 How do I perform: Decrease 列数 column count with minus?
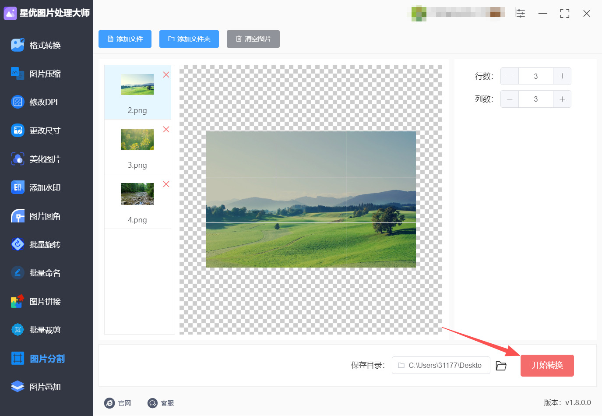click(x=510, y=99)
